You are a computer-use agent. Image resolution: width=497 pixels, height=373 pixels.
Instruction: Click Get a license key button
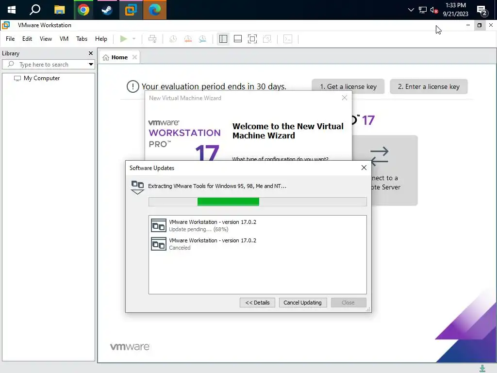click(x=348, y=86)
